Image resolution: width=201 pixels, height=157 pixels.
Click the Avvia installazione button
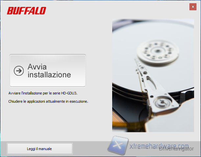point(48,70)
